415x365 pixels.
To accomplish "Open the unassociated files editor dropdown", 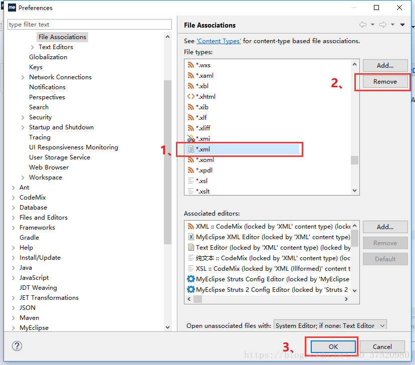I will pyautogui.click(x=330, y=325).
